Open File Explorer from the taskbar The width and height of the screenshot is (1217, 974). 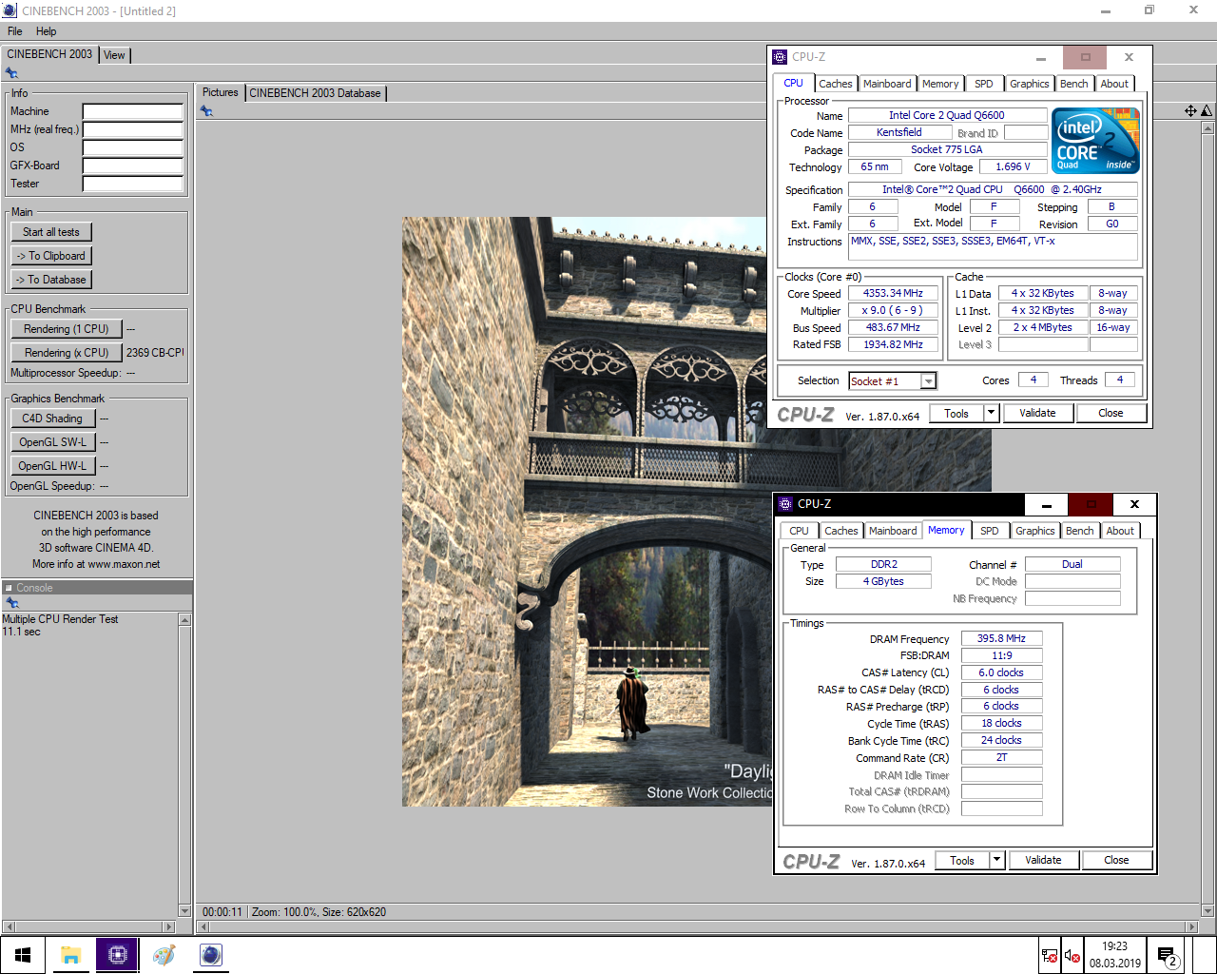70,955
